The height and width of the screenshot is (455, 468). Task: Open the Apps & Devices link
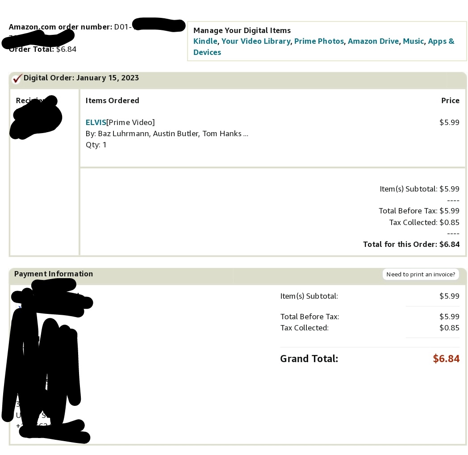coord(324,46)
